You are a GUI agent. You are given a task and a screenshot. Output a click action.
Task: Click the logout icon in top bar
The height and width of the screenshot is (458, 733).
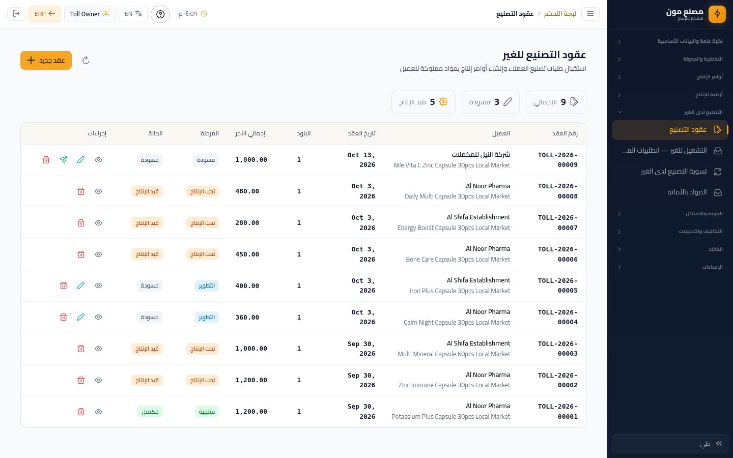coord(16,14)
